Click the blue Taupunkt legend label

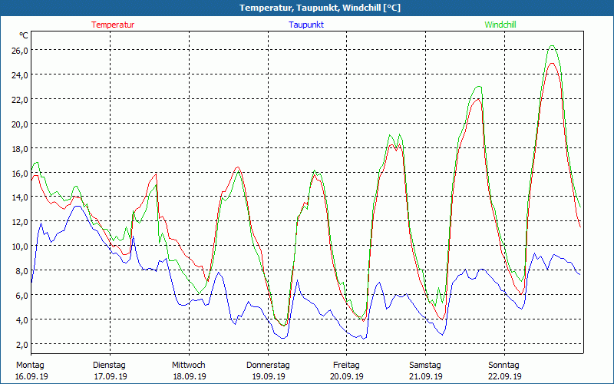pyautogui.click(x=306, y=25)
